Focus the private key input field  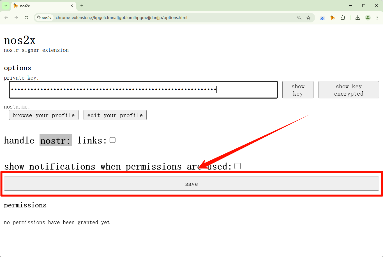click(x=143, y=90)
